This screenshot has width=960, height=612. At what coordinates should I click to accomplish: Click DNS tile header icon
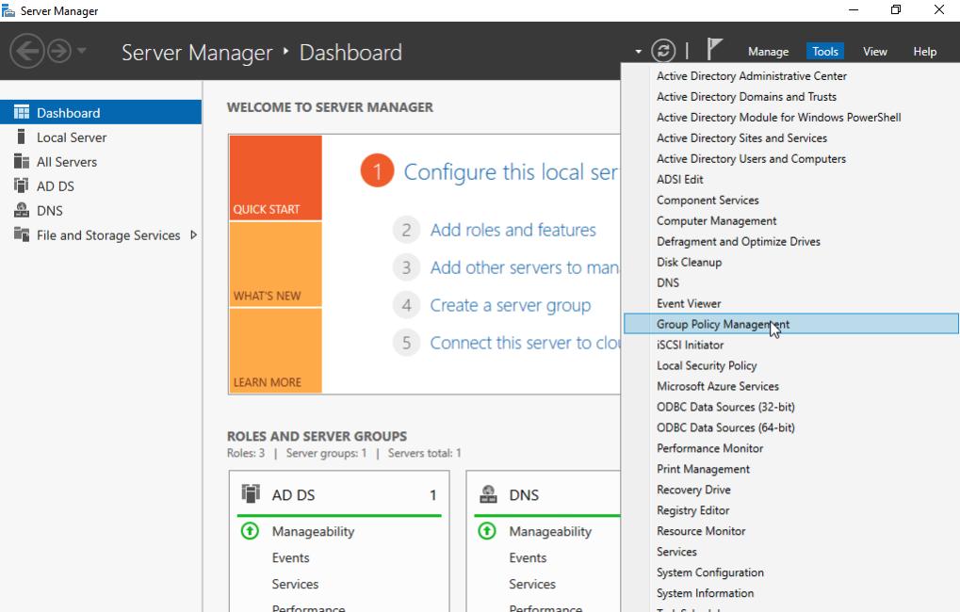point(488,493)
